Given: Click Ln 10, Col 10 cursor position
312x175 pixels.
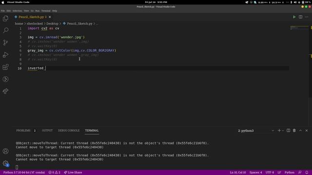Looking at the screenshot, I should (238, 173).
